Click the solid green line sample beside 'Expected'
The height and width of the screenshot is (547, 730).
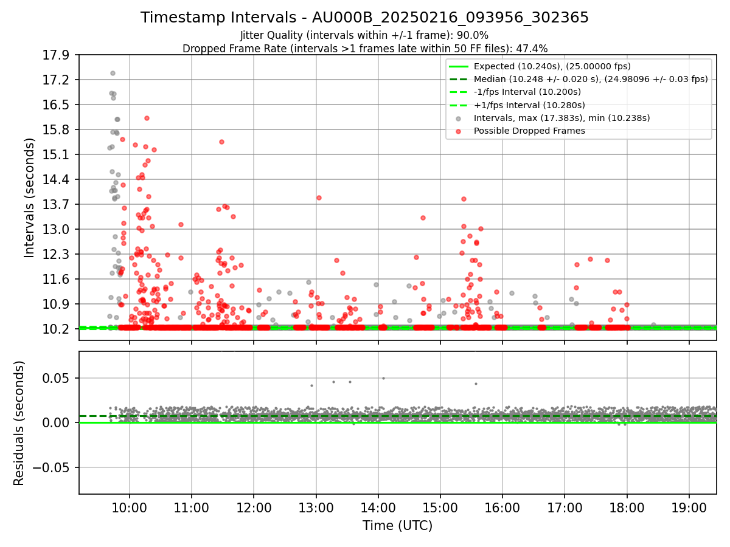458,66
